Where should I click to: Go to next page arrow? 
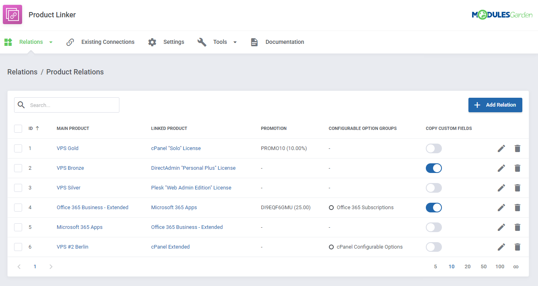[x=51, y=267]
